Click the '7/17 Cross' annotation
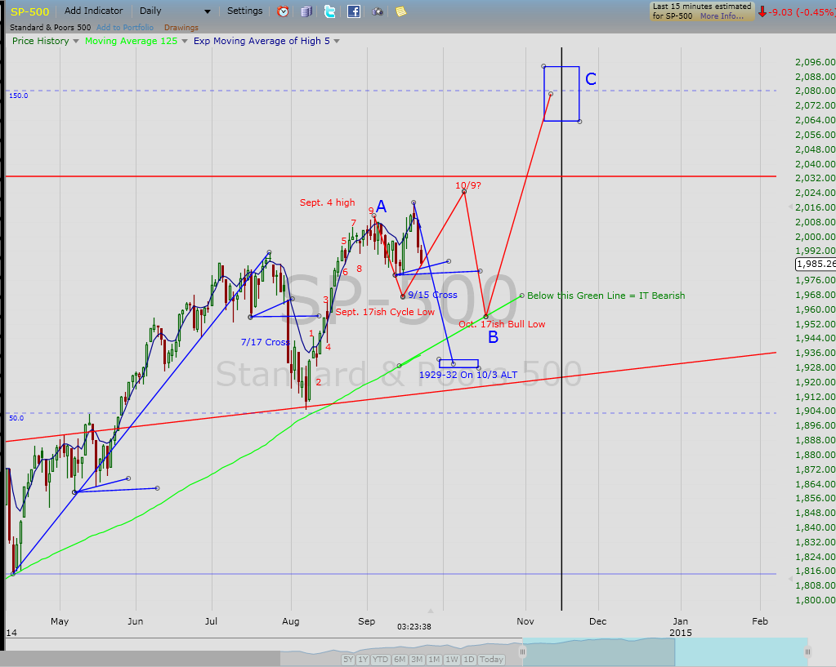The image size is (836, 667). pyautogui.click(x=265, y=343)
